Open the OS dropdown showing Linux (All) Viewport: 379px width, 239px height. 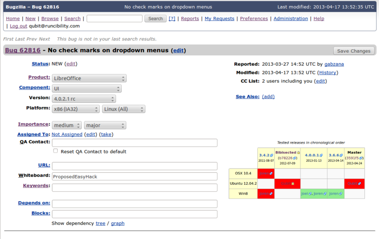click(x=124, y=109)
